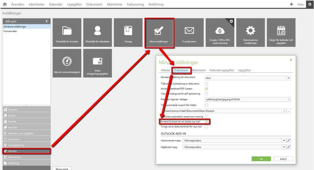Open the Dokument top menu

[x=94, y=4]
